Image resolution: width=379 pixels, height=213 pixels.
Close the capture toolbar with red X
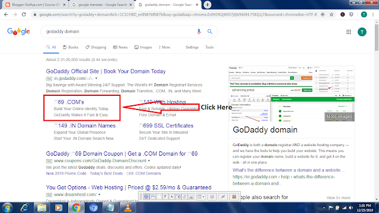point(234,197)
